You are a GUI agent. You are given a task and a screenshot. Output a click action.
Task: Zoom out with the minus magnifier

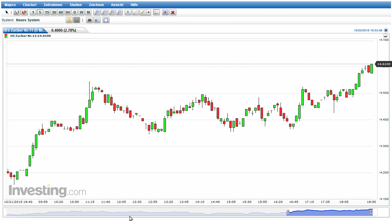[104, 12]
